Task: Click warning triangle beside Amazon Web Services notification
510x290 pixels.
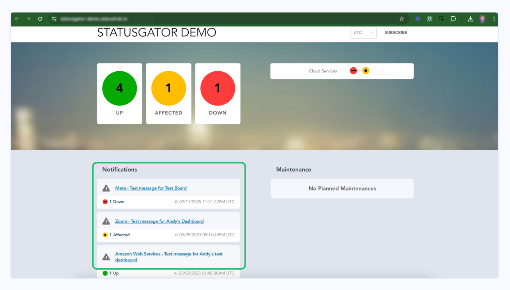Action: click(106, 257)
